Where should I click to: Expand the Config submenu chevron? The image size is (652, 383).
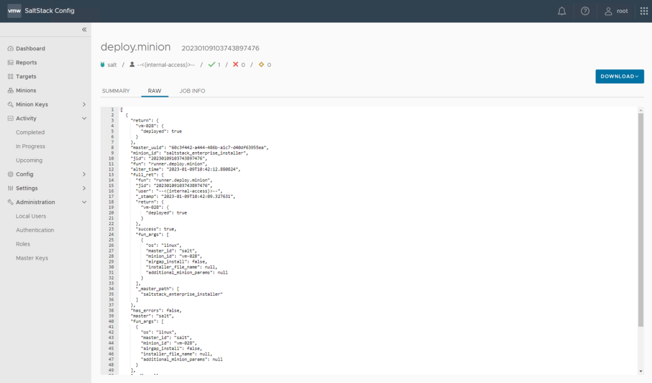click(84, 174)
